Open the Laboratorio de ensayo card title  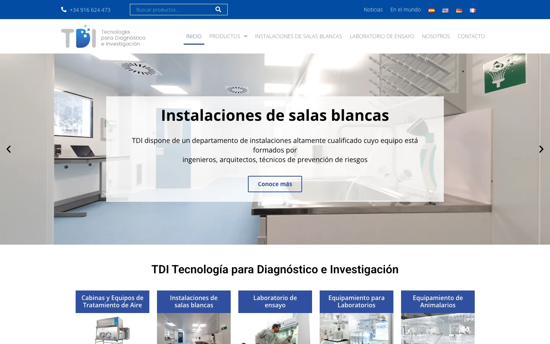tap(275, 302)
